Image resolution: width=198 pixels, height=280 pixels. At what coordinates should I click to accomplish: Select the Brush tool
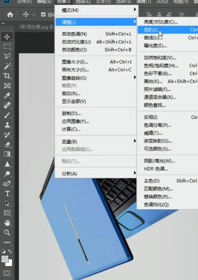click(7, 115)
